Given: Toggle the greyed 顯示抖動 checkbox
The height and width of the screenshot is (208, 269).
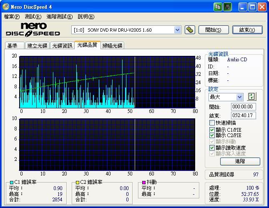Looking at the screenshot, I should (x=212, y=142).
